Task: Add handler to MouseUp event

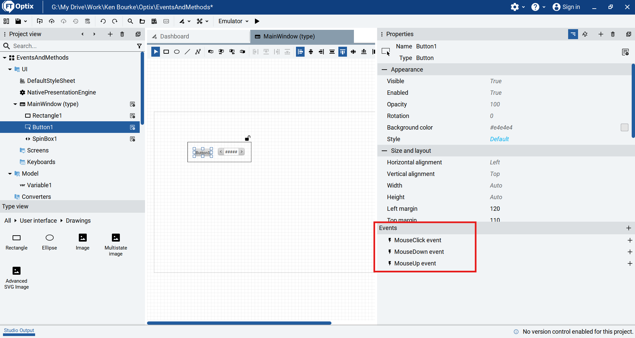Action: (x=630, y=263)
